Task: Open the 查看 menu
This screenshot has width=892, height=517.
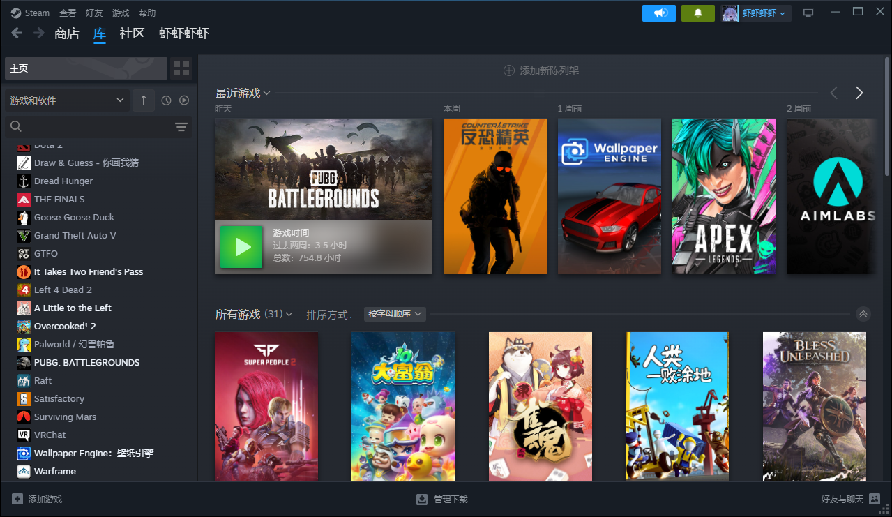Action: pyautogui.click(x=68, y=13)
